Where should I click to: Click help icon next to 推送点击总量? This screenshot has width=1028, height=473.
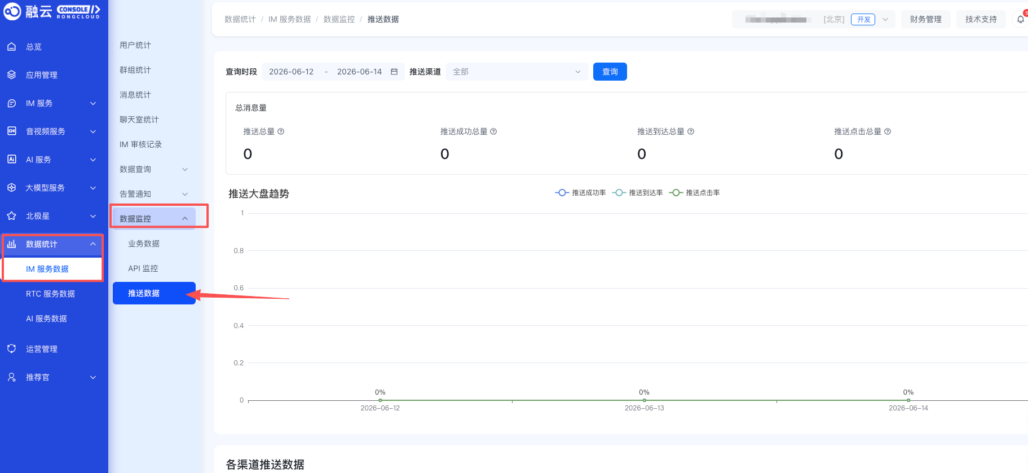pyautogui.click(x=888, y=131)
